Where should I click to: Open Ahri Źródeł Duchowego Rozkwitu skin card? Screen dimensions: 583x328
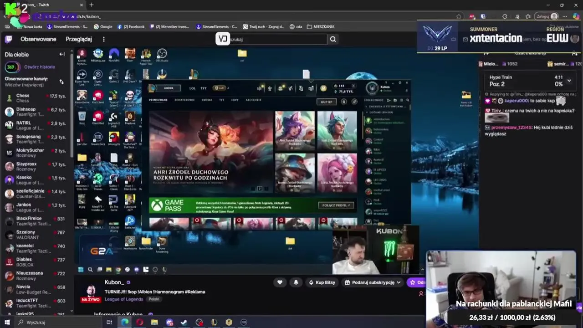coord(295,131)
